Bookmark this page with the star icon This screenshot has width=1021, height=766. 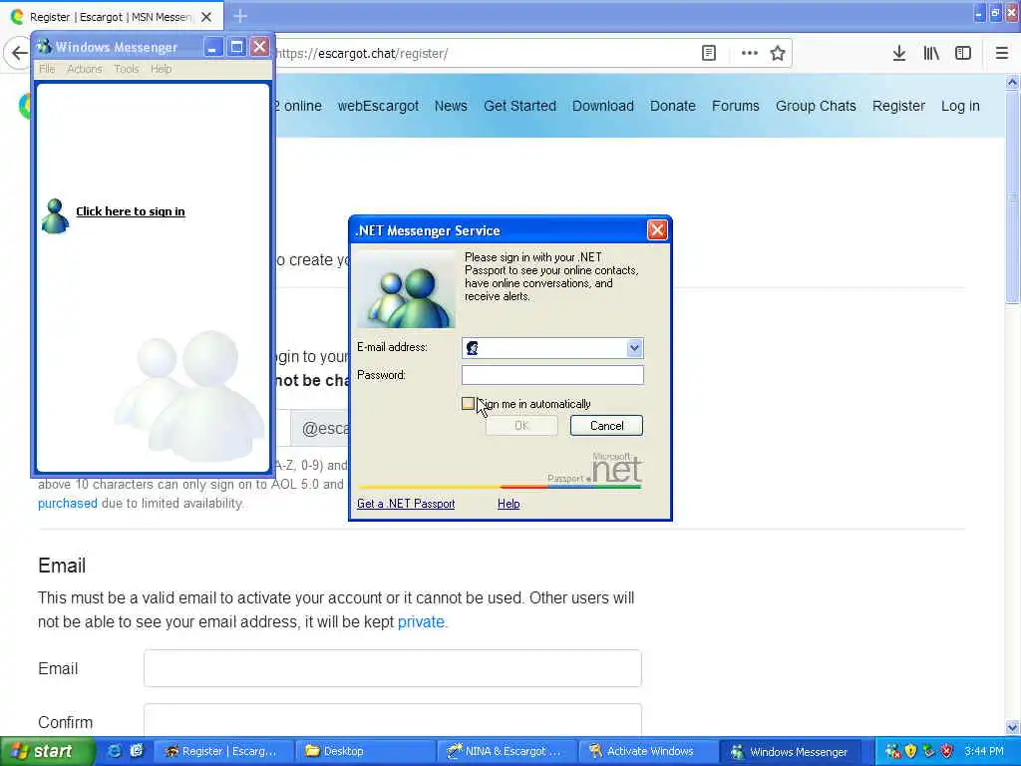pyautogui.click(x=778, y=53)
